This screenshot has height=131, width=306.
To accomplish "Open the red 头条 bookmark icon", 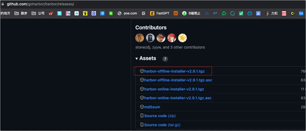I will tap(284, 13).
